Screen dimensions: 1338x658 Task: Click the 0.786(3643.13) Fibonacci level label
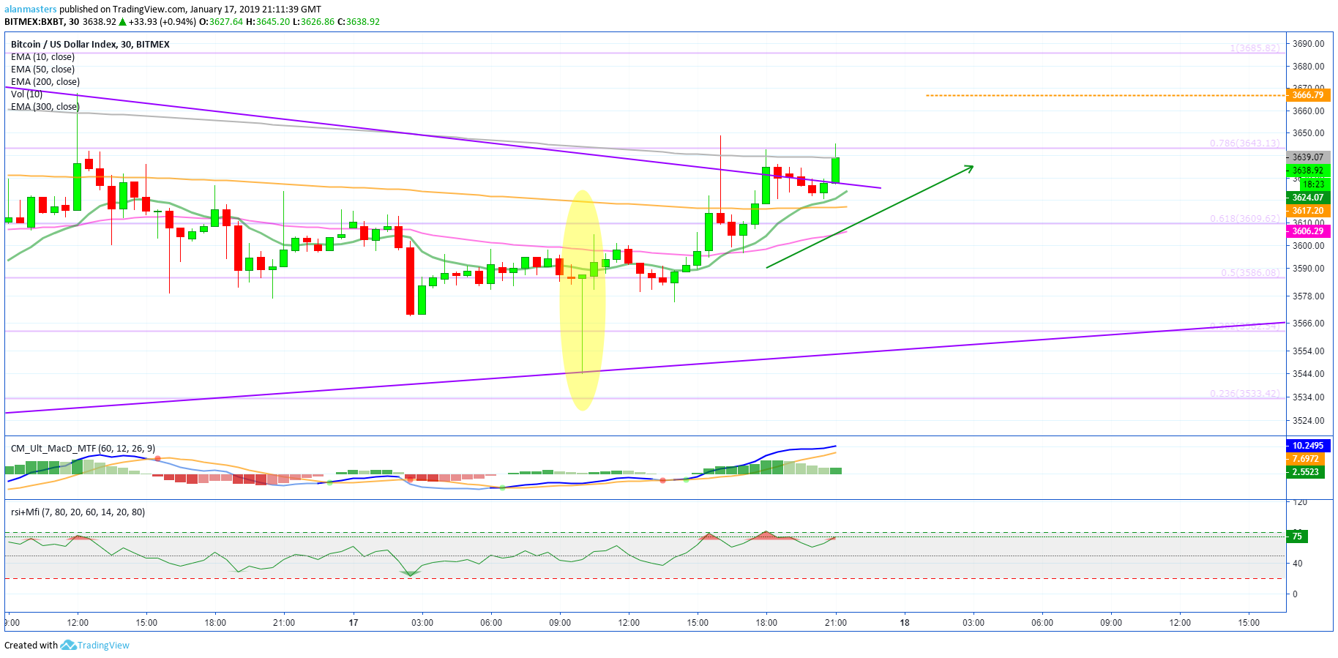pyautogui.click(x=1244, y=143)
